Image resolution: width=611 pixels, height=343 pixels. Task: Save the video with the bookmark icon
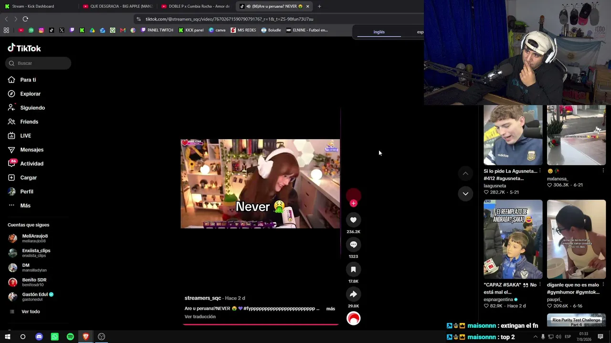coord(353,269)
